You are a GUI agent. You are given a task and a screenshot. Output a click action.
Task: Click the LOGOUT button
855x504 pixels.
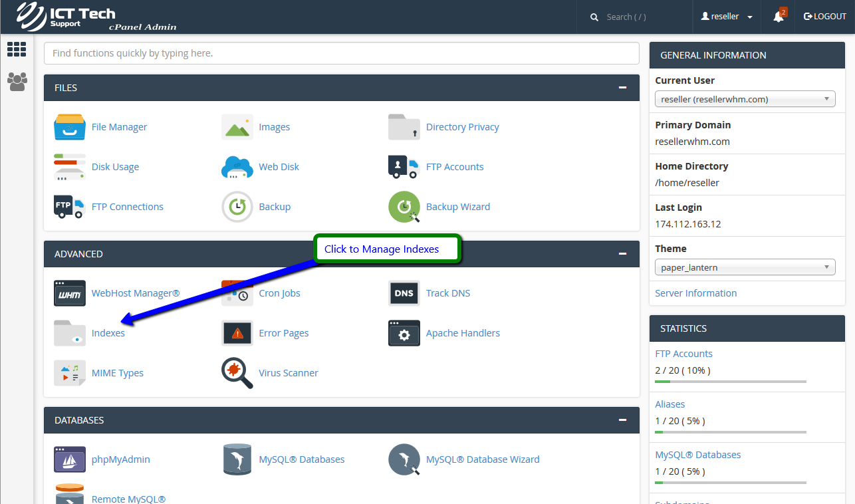pyautogui.click(x=825, y=17)
